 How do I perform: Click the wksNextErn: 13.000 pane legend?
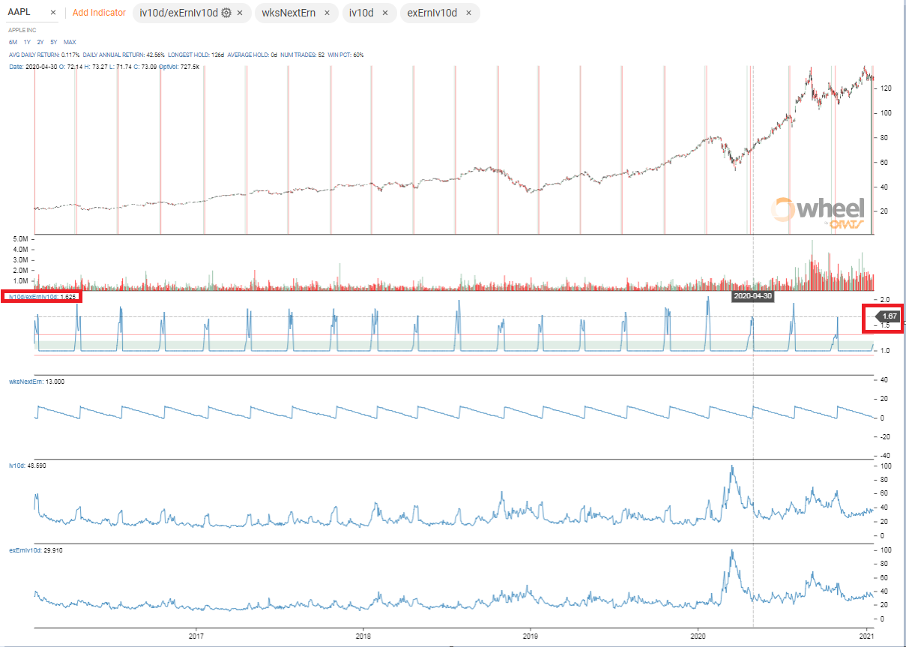(x=37, y=381)
